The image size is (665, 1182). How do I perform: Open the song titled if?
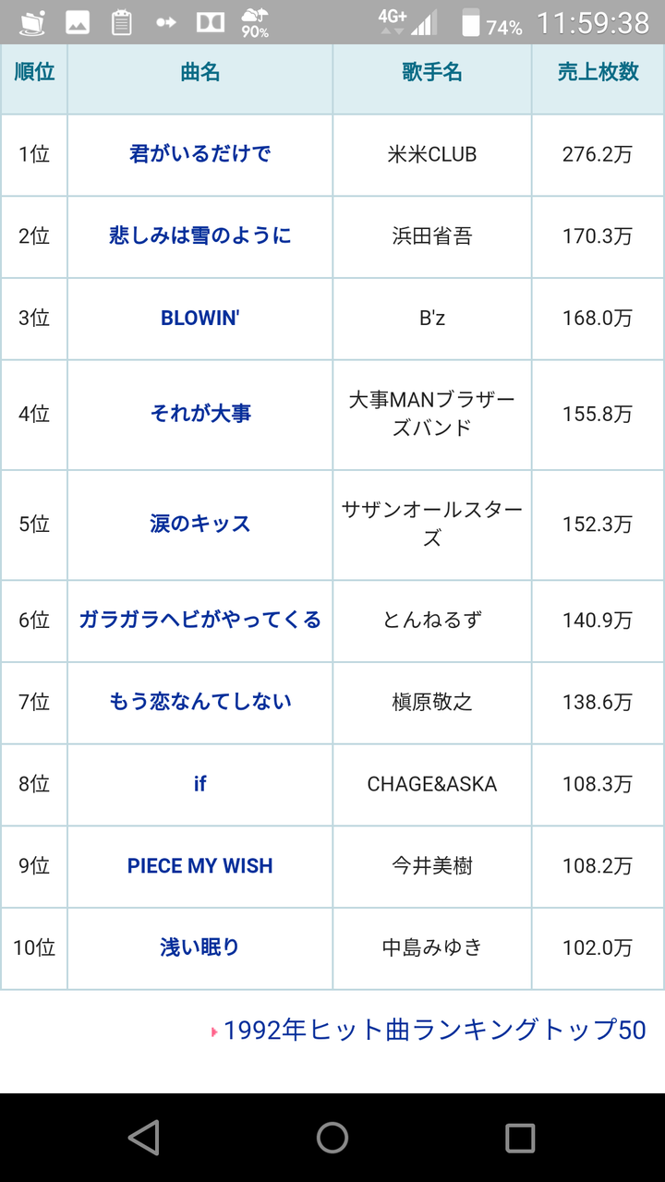(200, 784)
